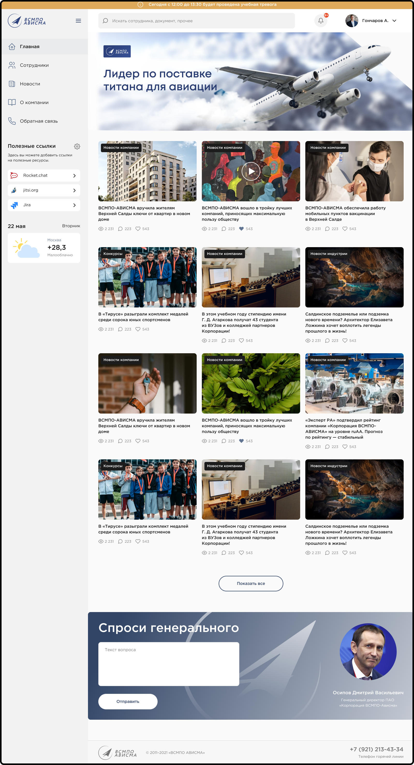Click the views eye icon under the first apartment keys article
The height and width of the screenshot is (765, 414).
(x=101, y=229)
